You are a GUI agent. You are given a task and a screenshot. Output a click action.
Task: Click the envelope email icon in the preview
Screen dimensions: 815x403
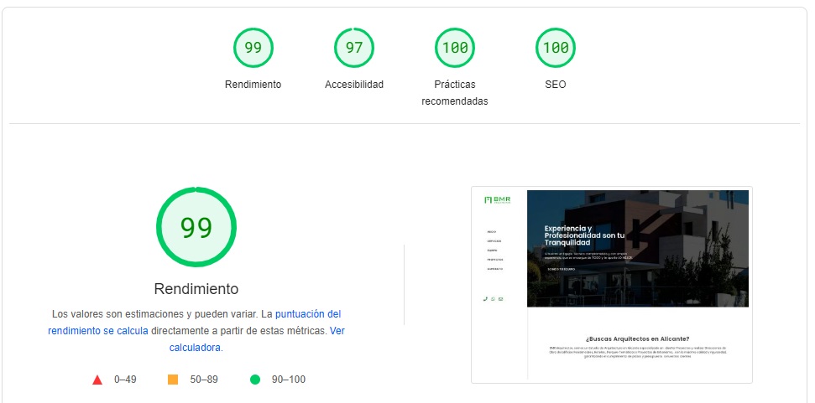[x=500, y=298]
